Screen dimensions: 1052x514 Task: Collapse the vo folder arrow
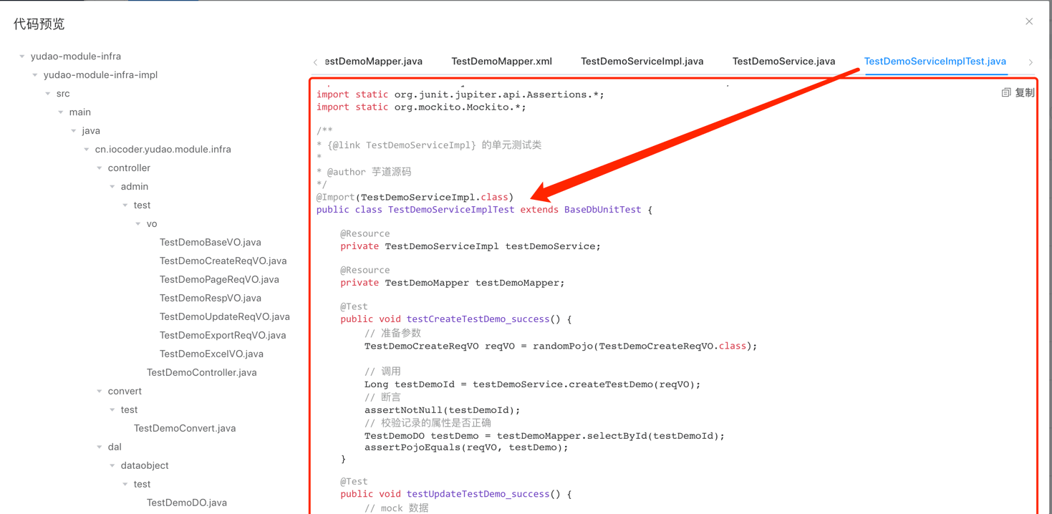pyautogui.click(x=138, y=224)
